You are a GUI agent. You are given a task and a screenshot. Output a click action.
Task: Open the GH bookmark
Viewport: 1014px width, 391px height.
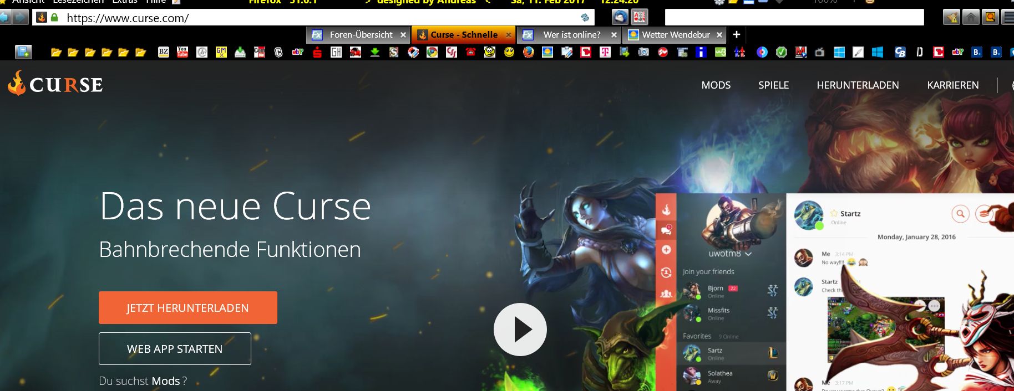tap(336, 52)
